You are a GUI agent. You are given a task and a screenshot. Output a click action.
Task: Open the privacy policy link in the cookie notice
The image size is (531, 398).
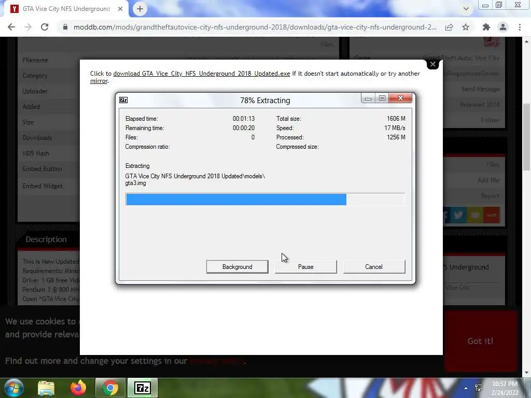(217, 361)
